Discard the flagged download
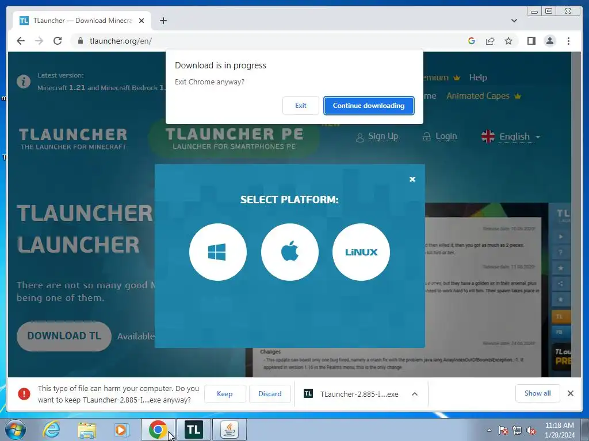 tap(270, 394)
